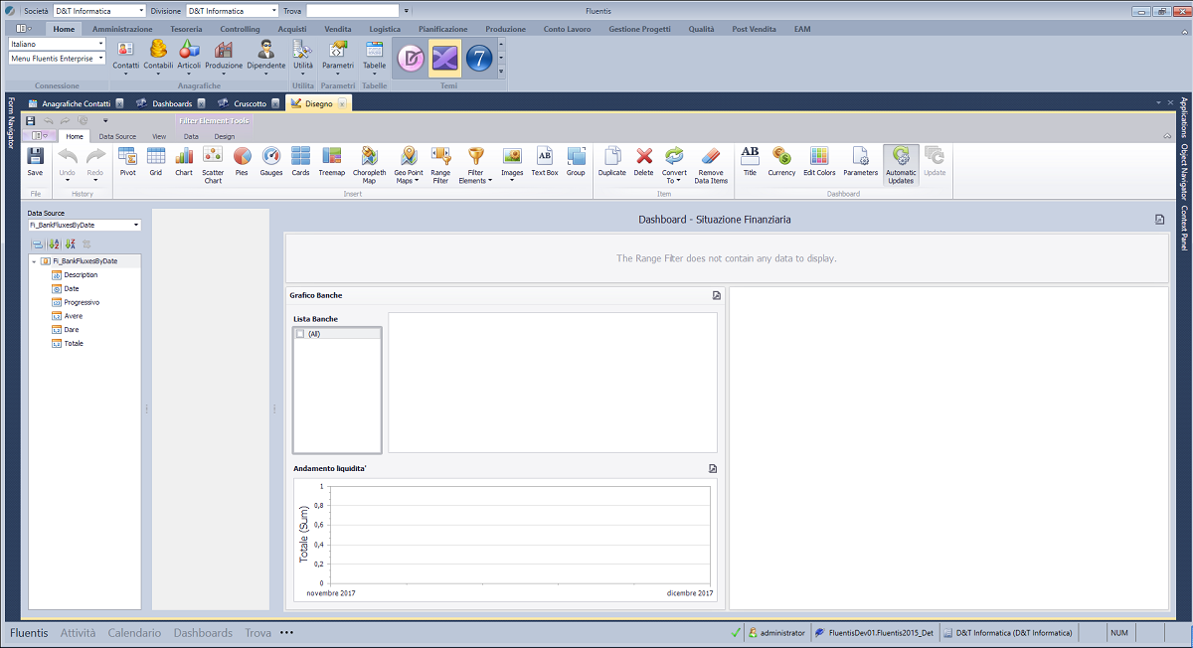The image size is (1193, 648).
Task: Open the Geo Point Maps dropdown
Action: [408, 165]
